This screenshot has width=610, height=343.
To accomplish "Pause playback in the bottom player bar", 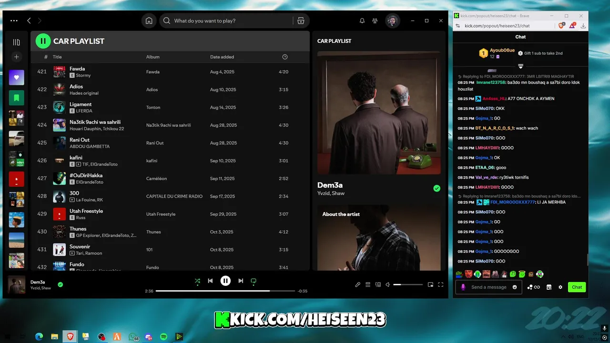I will (x=225, y=281).
